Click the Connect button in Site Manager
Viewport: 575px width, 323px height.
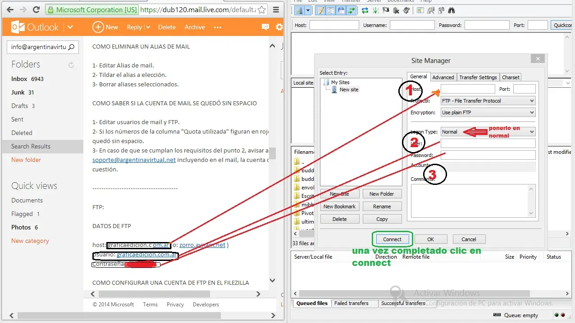[x=392, y=239]
